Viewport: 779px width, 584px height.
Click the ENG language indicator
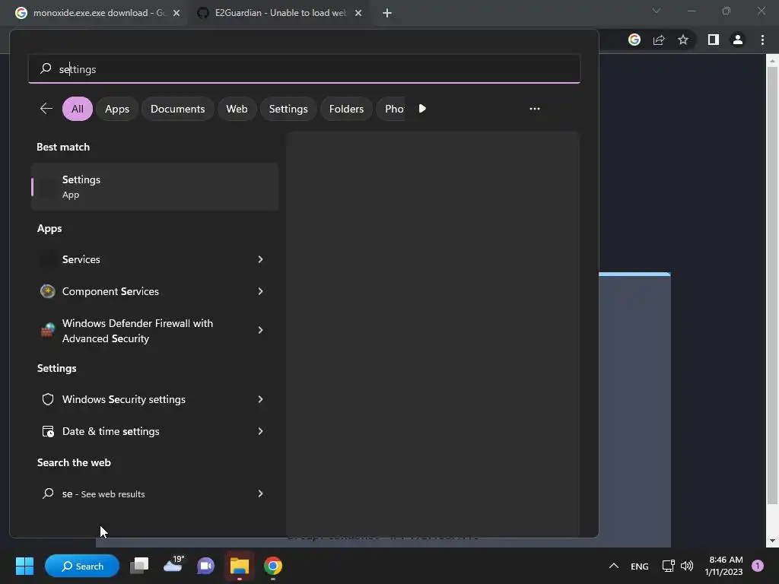click(639, 566)
